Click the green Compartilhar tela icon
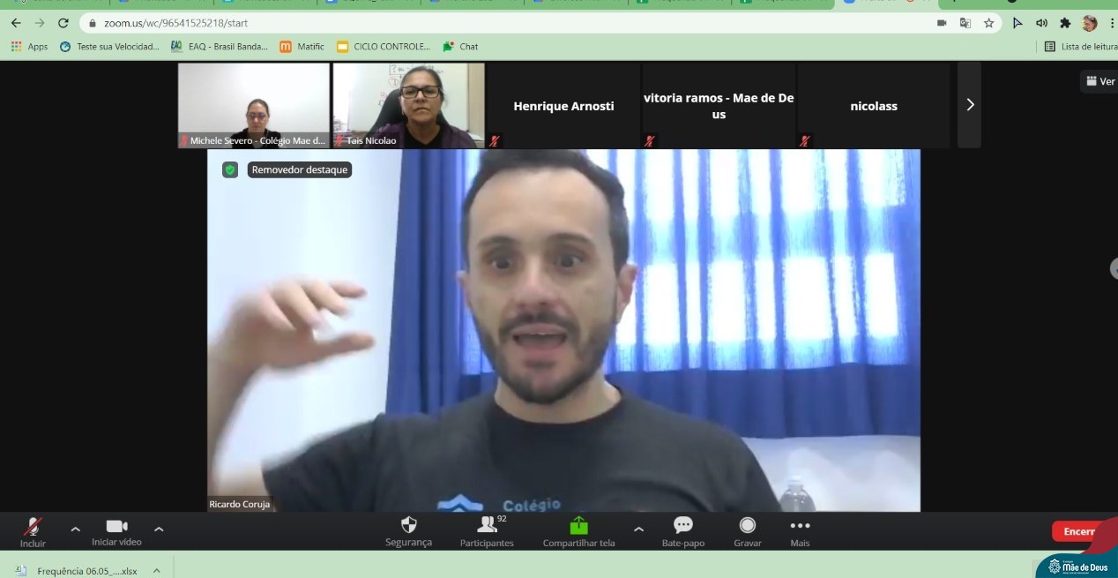The width and height of the screenshot is (1118, 578). 578,526
